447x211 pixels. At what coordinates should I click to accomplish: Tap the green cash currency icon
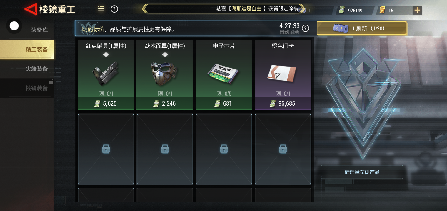point(341,10)
